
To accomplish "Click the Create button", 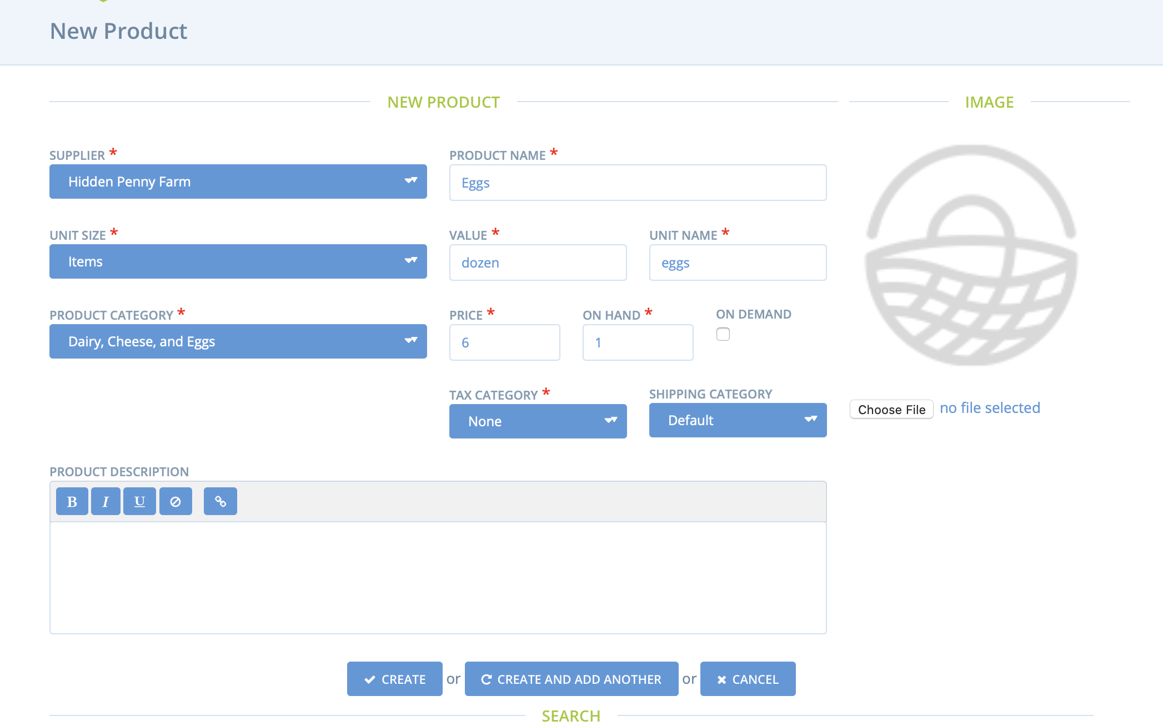I will (x=394, y=679).
